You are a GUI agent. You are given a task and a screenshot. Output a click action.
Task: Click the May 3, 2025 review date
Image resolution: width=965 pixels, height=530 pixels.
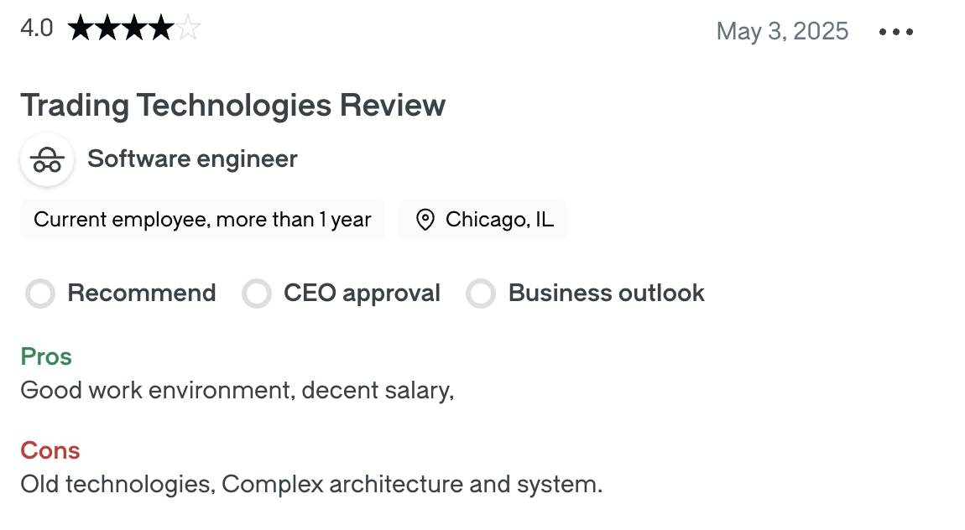(x=782, y=32)
